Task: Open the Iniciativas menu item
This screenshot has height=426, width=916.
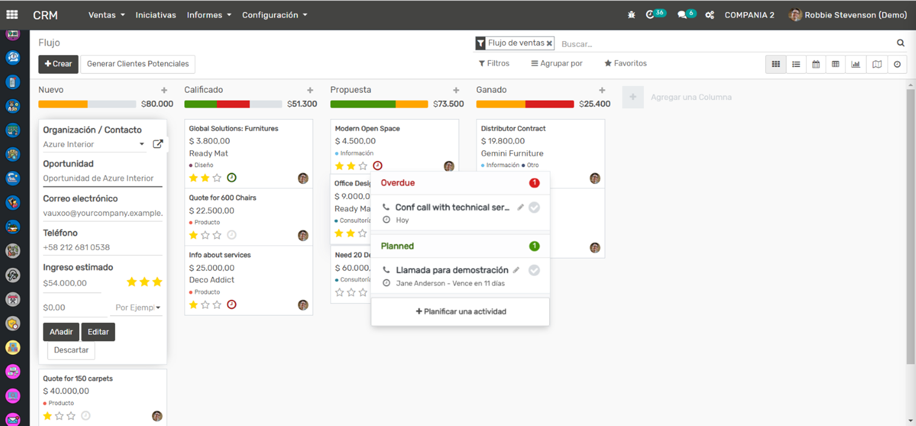Action: point(156,15)
